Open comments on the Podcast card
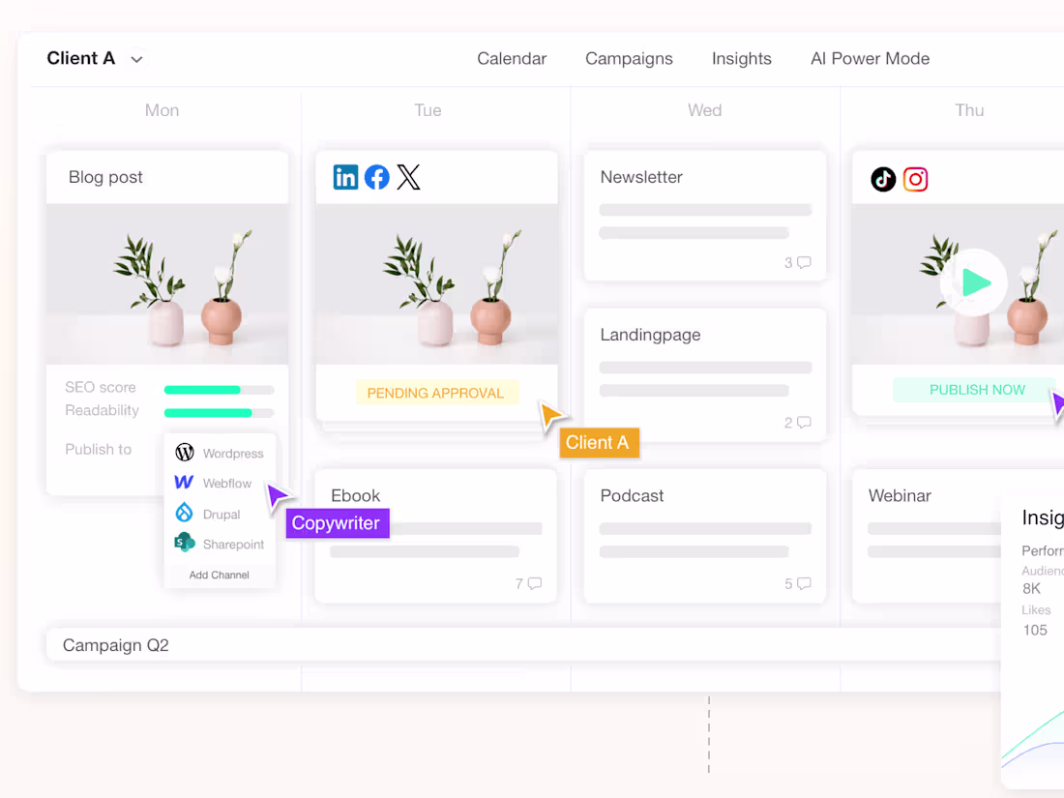The height and width of the screenshot is (798, 1064). pos(799,583)
